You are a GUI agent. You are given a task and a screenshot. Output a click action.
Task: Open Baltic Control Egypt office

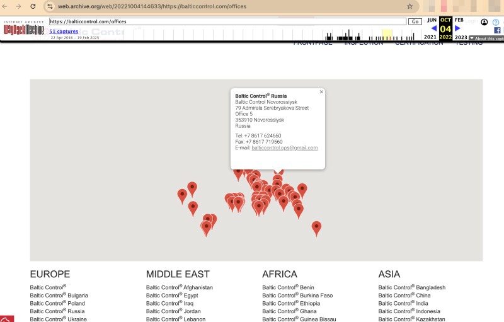(x=172, y=296)
